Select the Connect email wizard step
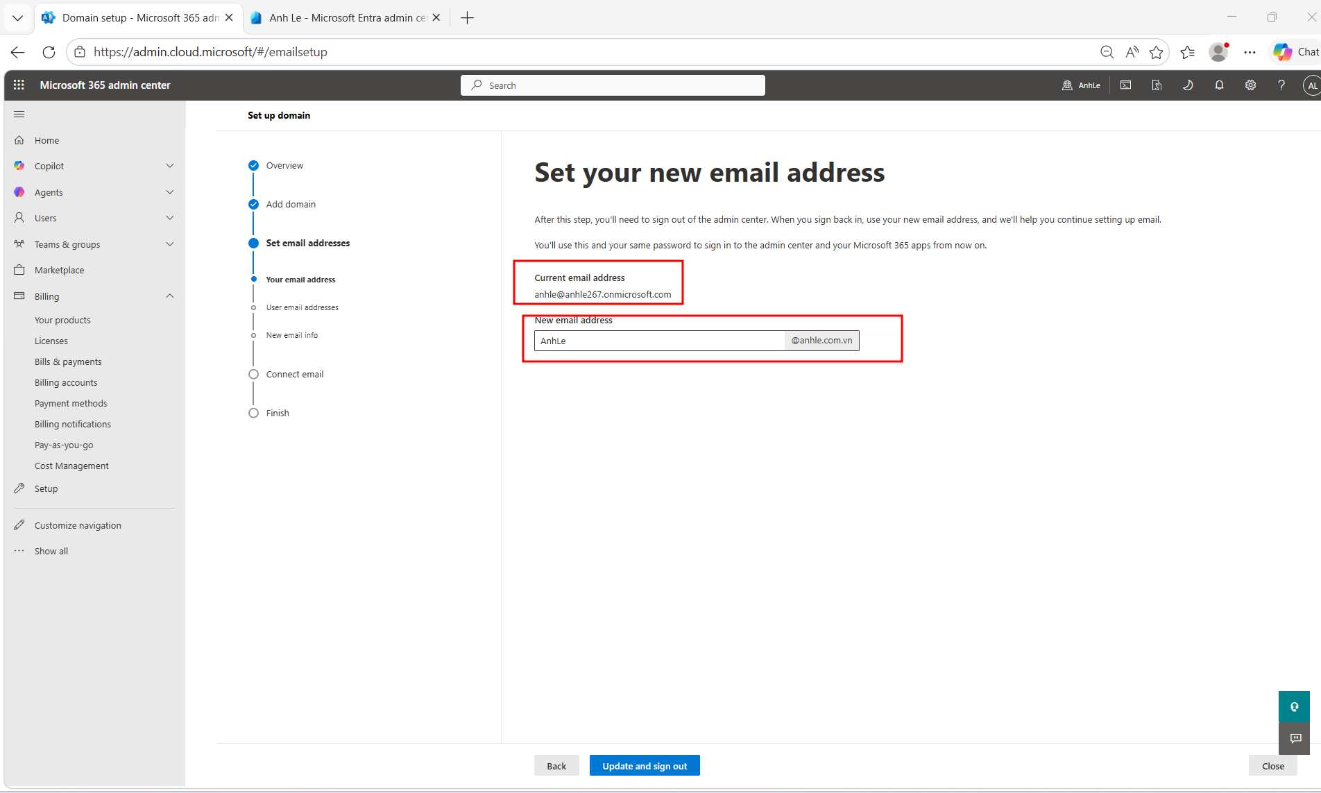The width and height of the screenshot is (1321, 793). tap(286, 374)
